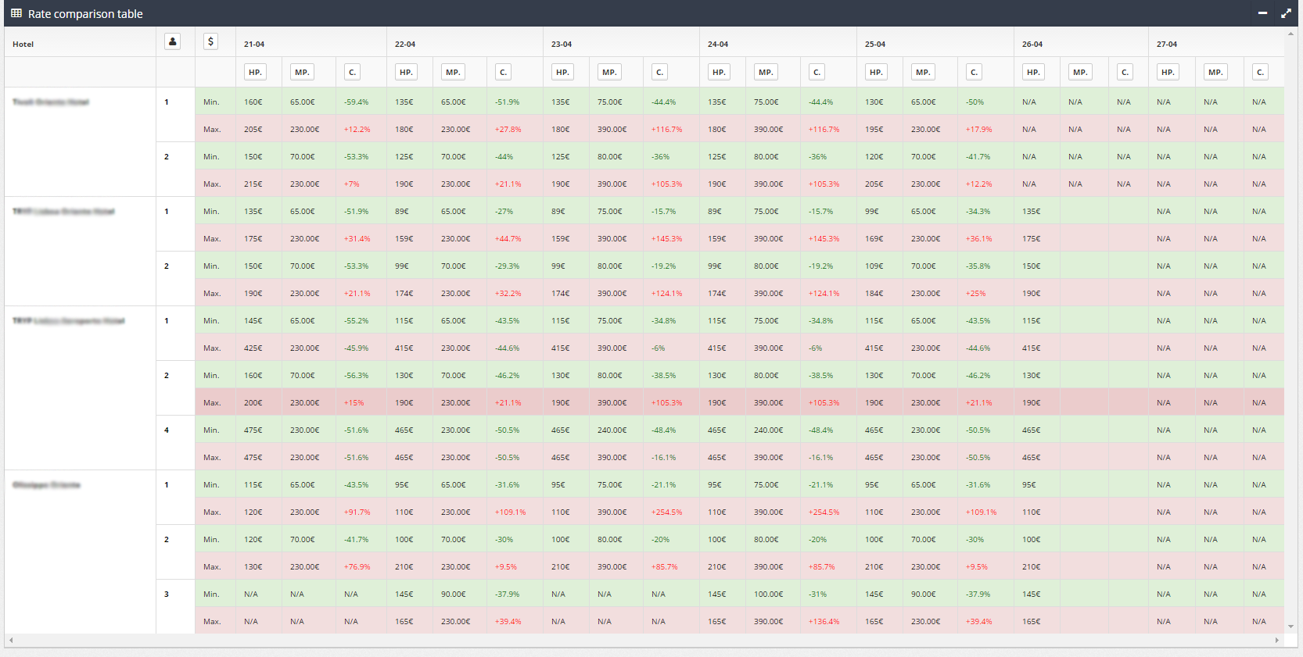Click the up arrow of vertical scrollbar
This screenshot has width=1303, height=657.
coord(1290,33)
